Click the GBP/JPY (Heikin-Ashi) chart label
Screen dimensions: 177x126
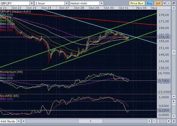pyautogui.click(x=15, y=11)
